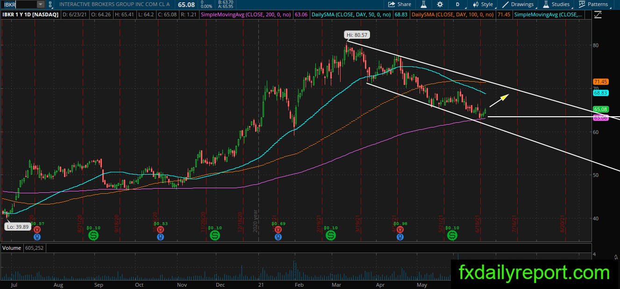Click the green 65.08 price axis label
The height and width of the screenshot is (289, 620).
(600, 109)
